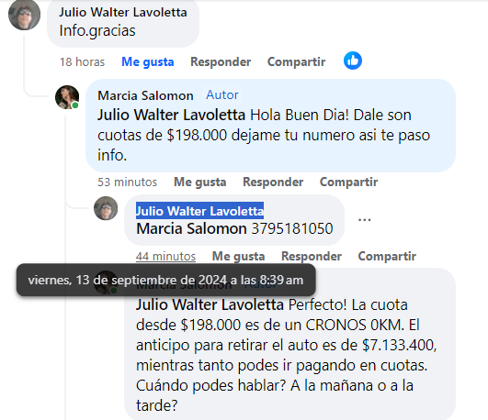This screenshot has height=420, width=488.
Task: Open Marcia Salomon author name link
Action: click(145, 95)
